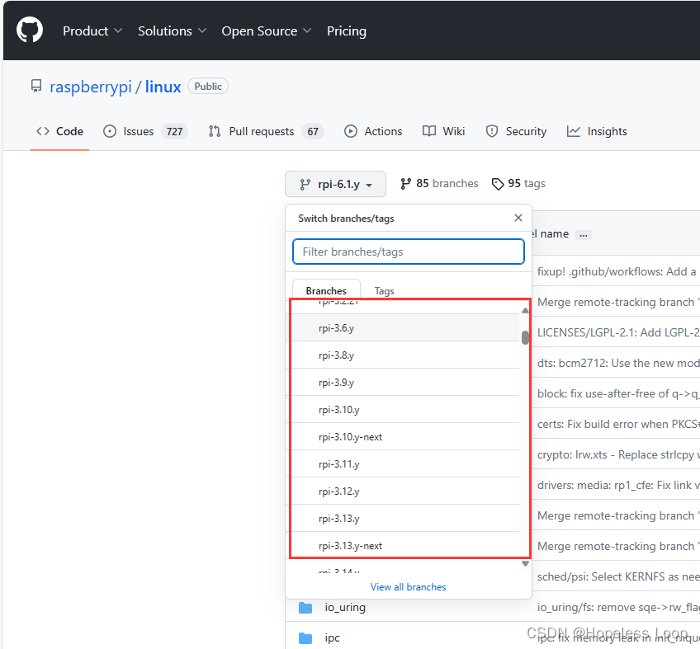Expand the Product menu
The width and height of the screenshot is (700, 649).
(92, 31)
